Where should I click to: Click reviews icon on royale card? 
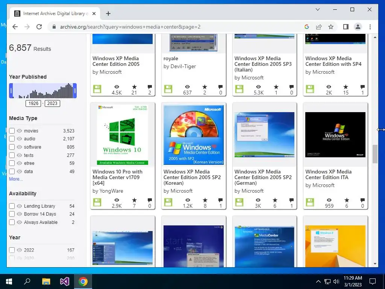(220, 87)
